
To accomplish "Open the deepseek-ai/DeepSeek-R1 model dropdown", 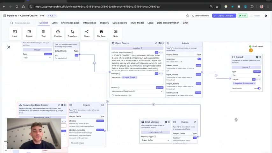I will click(x=137, y=91).
